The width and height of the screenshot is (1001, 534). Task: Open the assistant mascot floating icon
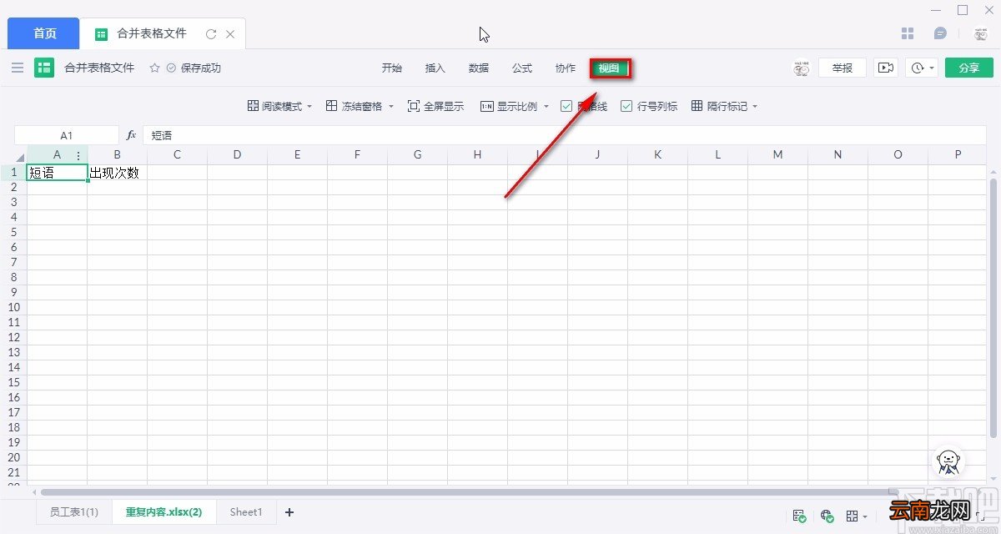point(948,461)
